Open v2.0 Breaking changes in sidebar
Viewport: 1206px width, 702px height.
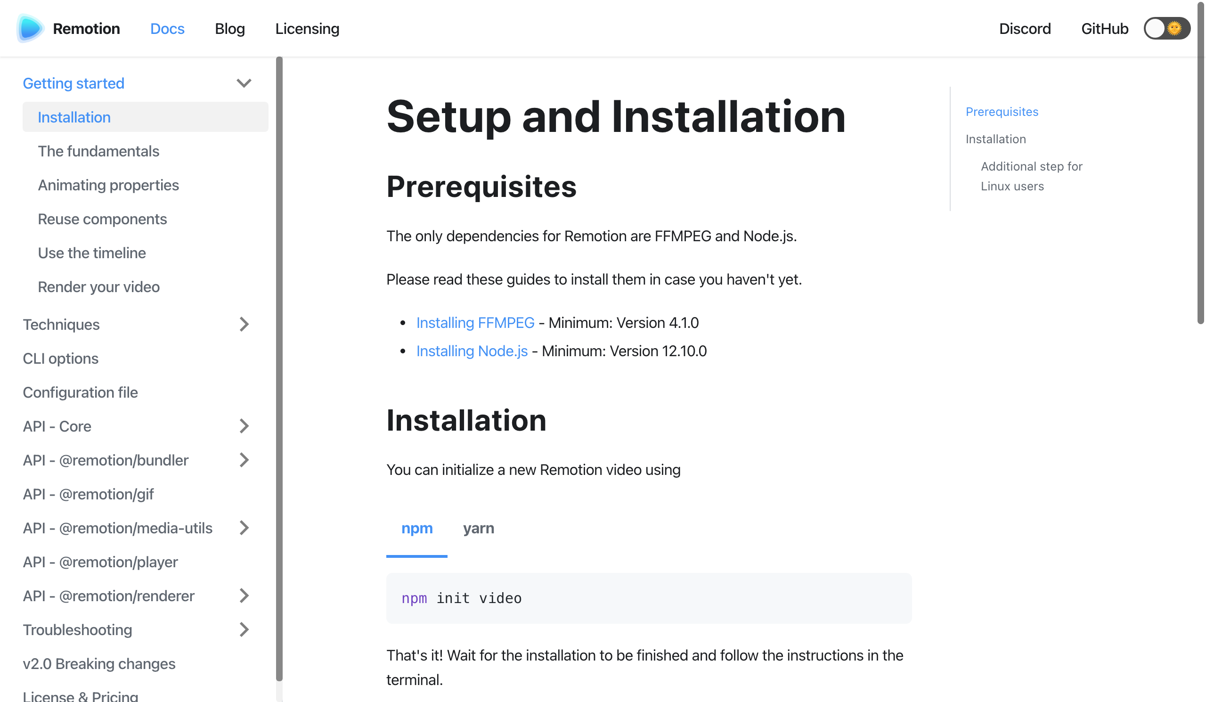99,664
